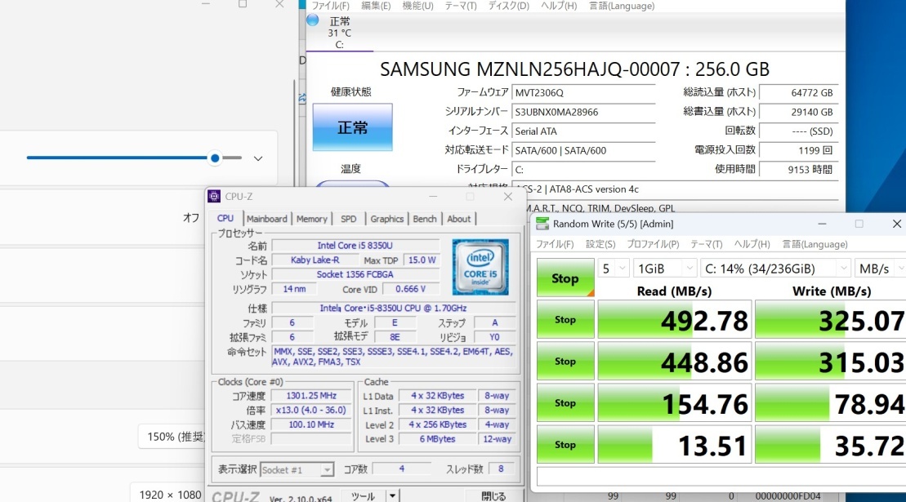Open the ヘルプ(H) menu in CrystalDiskInfo
Viewport: 906px width, 502px height.
pos(558,6)
